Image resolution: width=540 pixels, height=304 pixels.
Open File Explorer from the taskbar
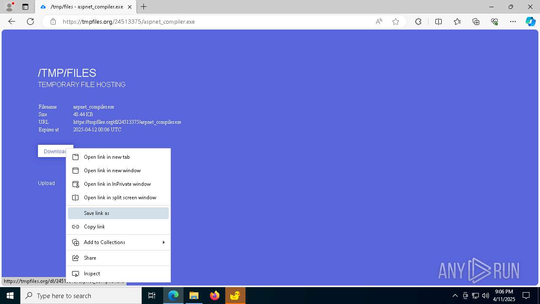pyautogui.click(x=194, y=296)
